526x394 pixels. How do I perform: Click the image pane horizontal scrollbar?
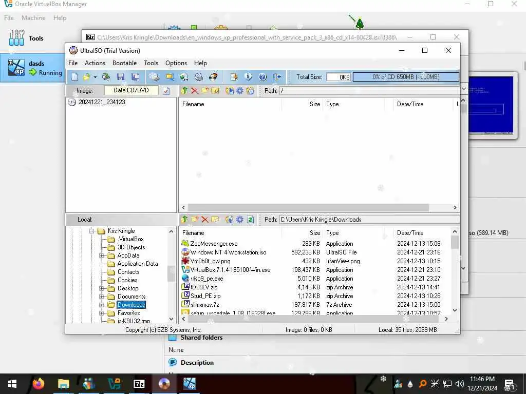(308, 208)
